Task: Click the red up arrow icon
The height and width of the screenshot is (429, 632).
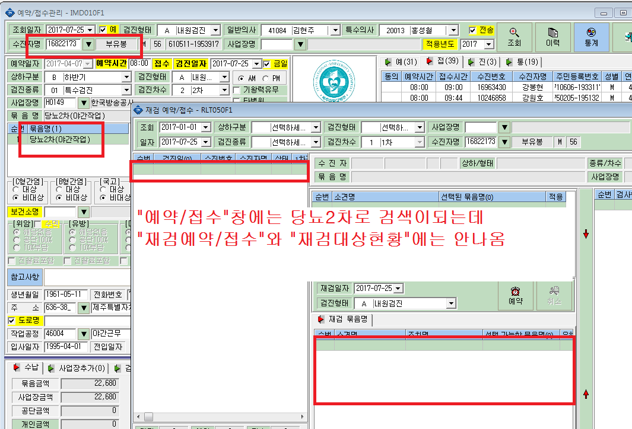Action: (586, 394)
